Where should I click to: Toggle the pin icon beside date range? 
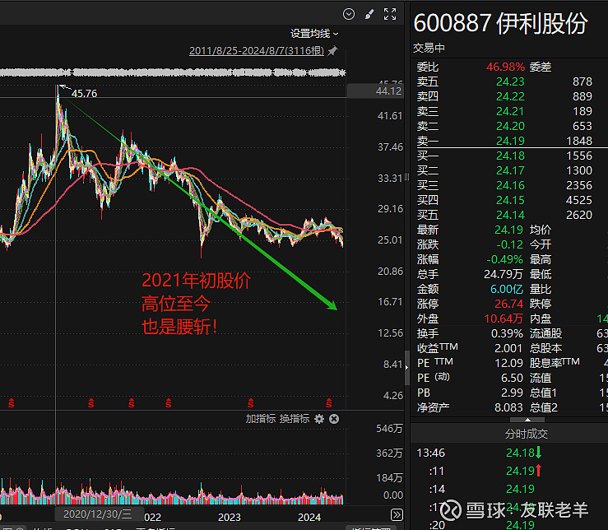coord(332,51)
